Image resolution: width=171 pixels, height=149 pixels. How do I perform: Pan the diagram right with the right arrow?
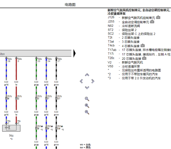click(93, 81)
